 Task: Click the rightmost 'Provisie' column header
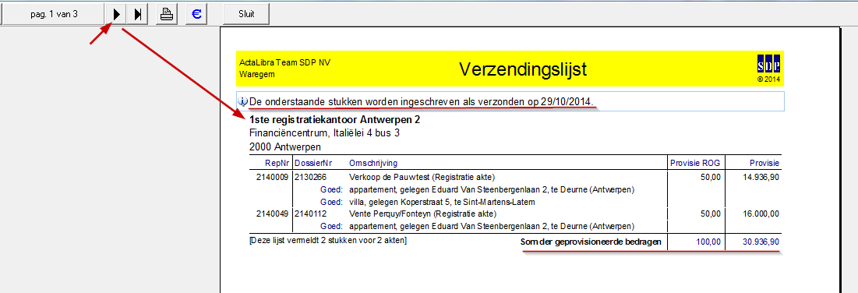tap(764, 163)
